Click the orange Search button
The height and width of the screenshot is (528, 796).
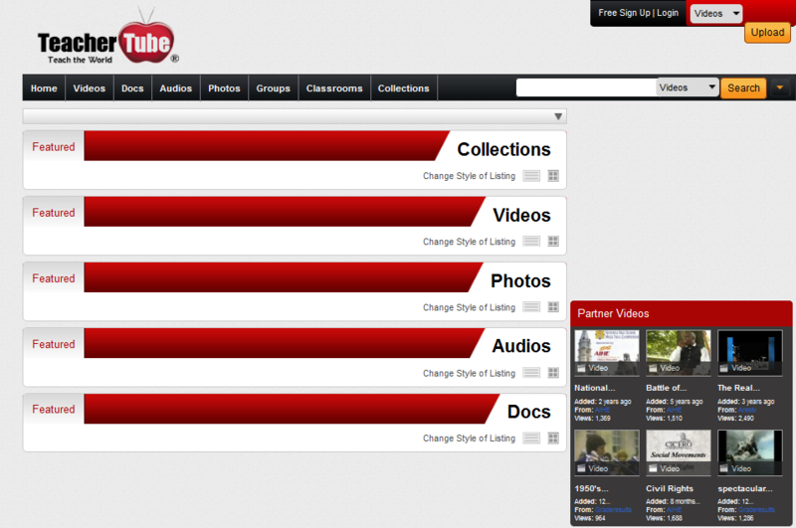743,88
